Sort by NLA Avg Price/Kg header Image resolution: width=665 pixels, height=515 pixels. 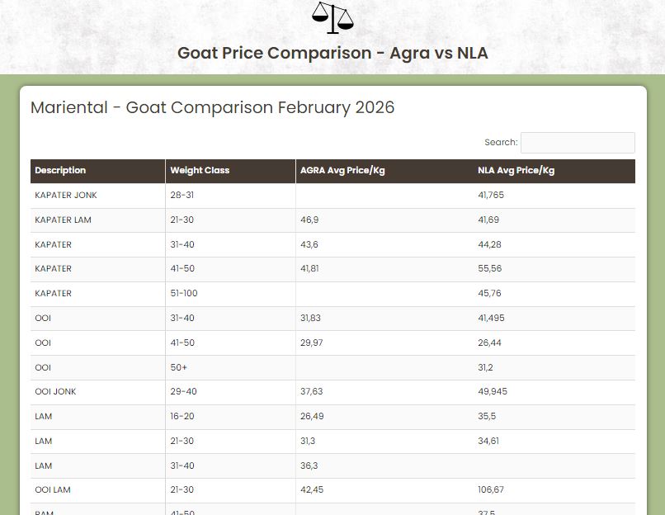[x=554, y=171]
